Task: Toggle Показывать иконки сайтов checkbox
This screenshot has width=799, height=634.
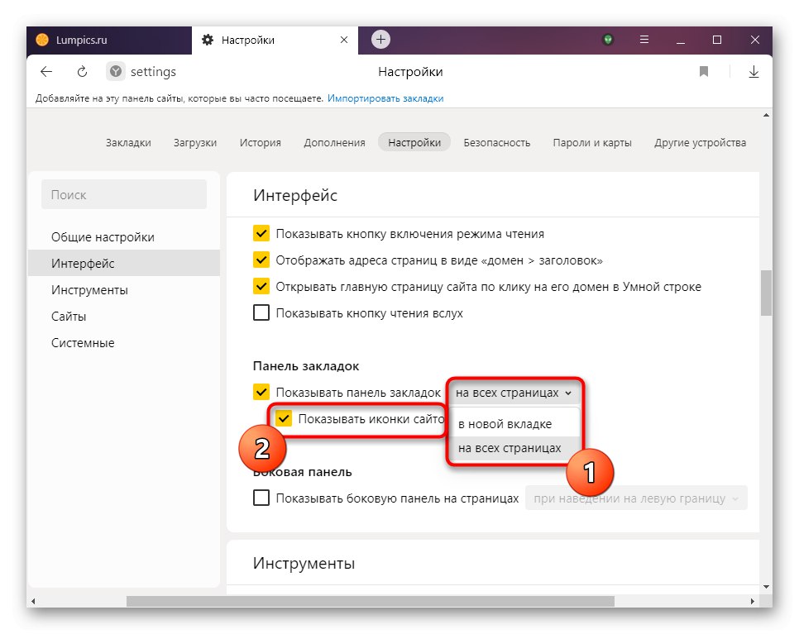Action: pyautogui.click(x=284, y=418)
